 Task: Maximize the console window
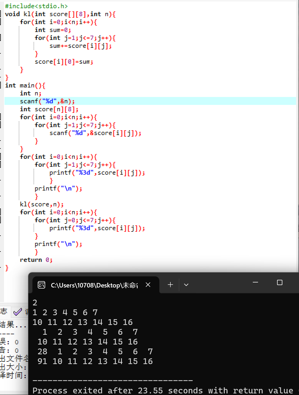(x=280, y=282)
